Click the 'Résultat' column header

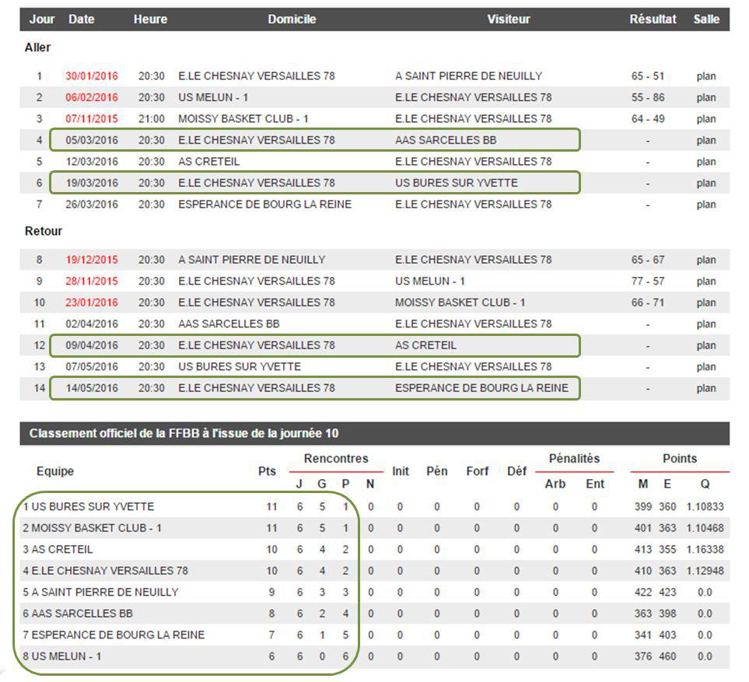click(653, 19)
